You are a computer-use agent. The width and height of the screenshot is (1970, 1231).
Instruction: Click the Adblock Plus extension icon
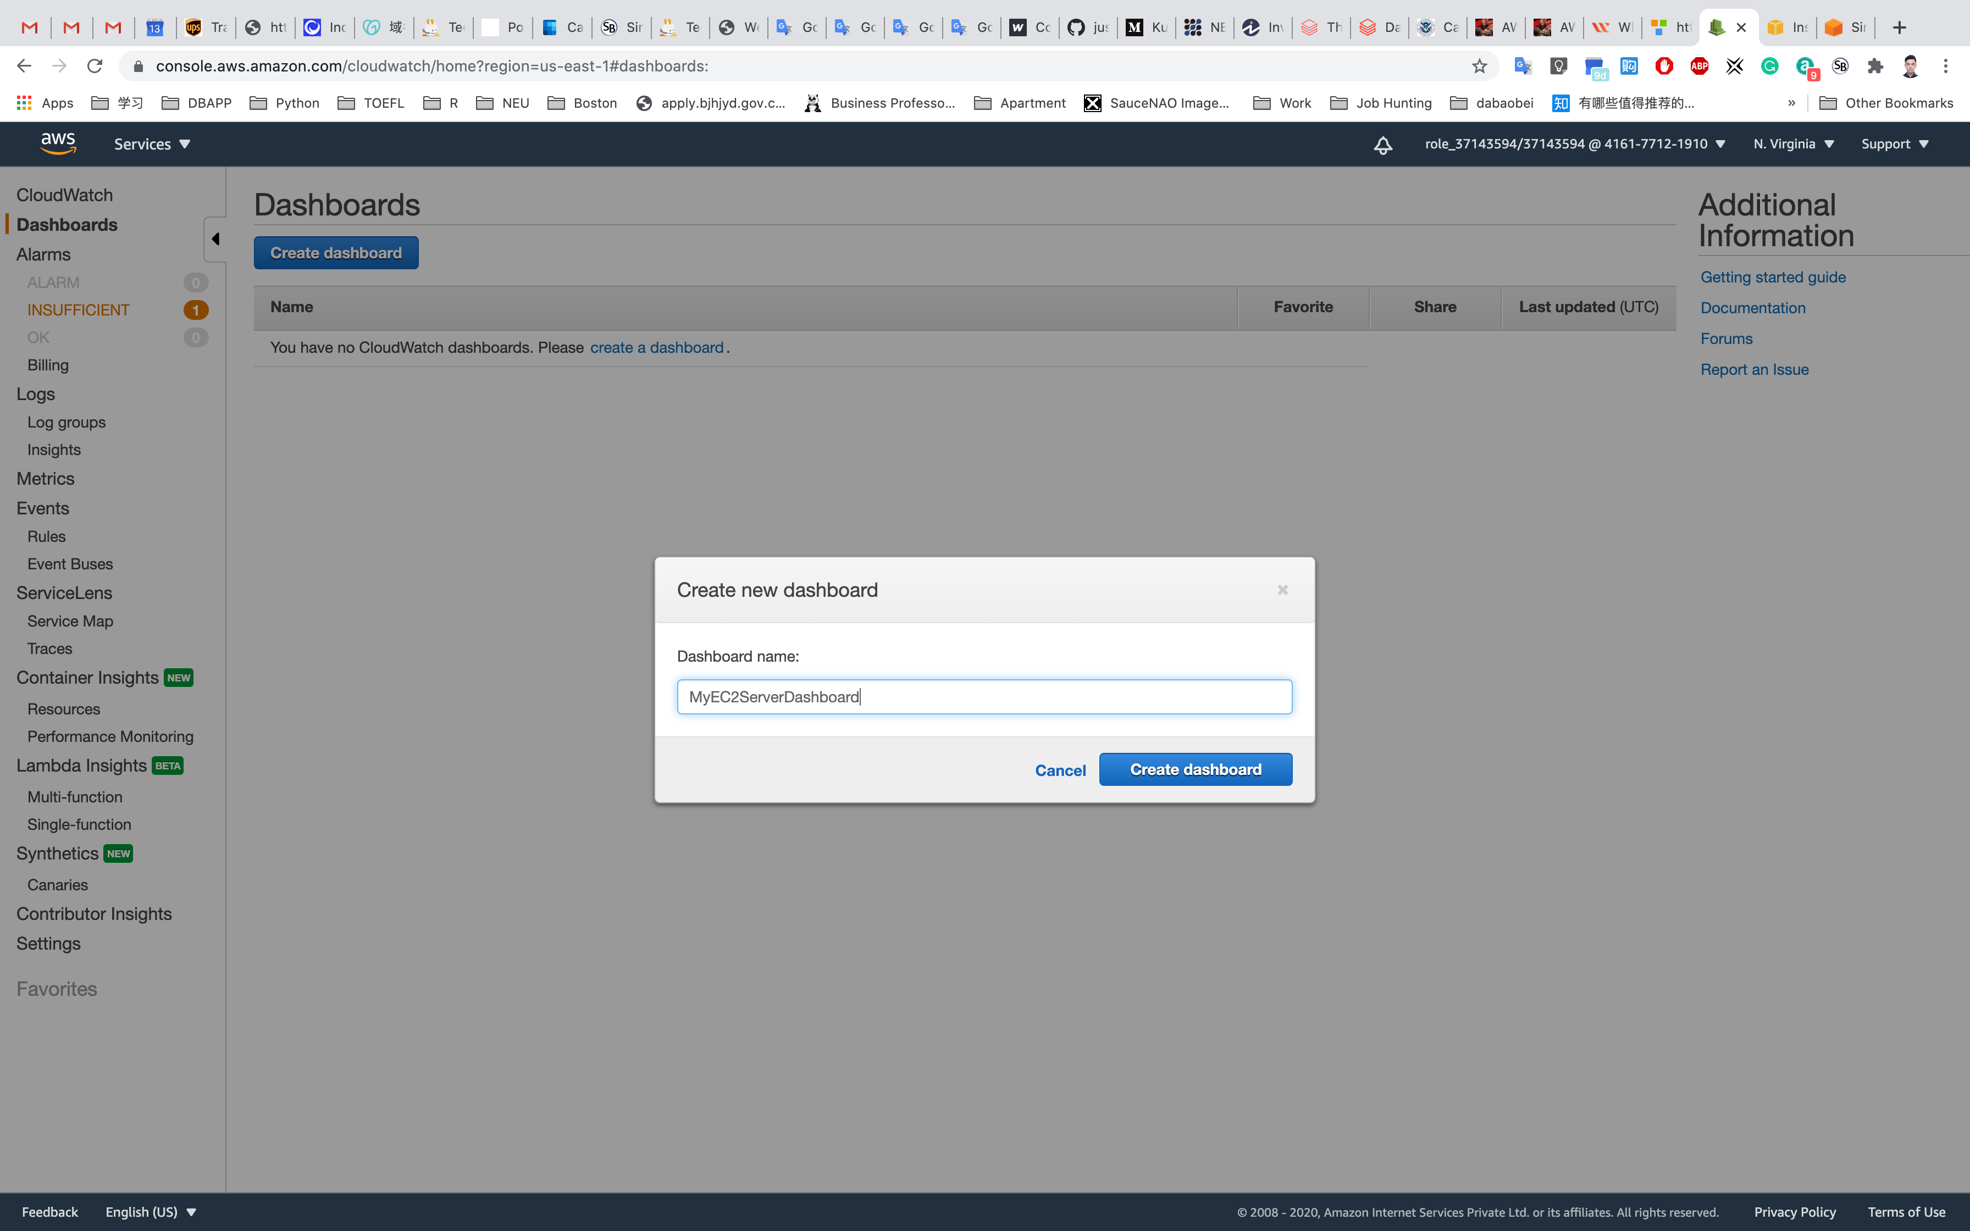(x=1699, y=66)
